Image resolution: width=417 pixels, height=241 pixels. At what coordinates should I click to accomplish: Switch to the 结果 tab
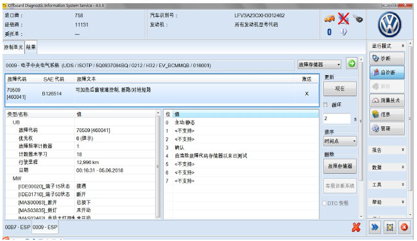[x=31, y=47]
